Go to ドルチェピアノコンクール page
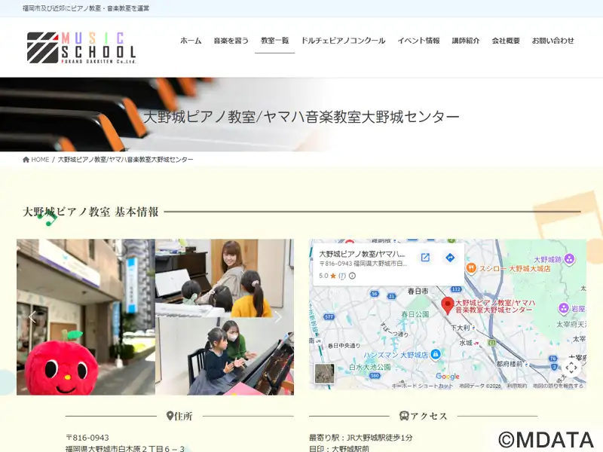Image resolution: width=603 pixels, height=452 pixels. [343, 41]
